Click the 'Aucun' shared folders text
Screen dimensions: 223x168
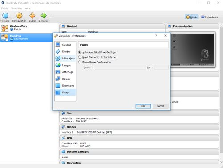[x=65, y=157]
